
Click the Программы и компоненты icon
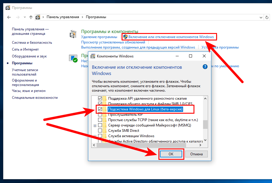coord(73,34)
